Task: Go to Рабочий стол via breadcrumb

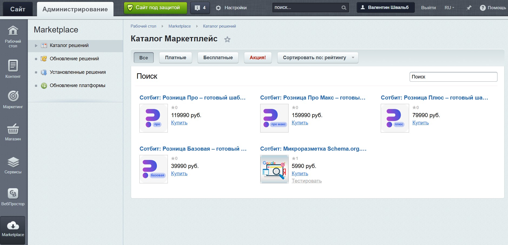Action: [x=143, y=26]
